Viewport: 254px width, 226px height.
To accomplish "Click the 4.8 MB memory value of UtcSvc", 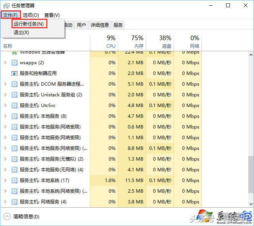I will click(x=135, y=106).
